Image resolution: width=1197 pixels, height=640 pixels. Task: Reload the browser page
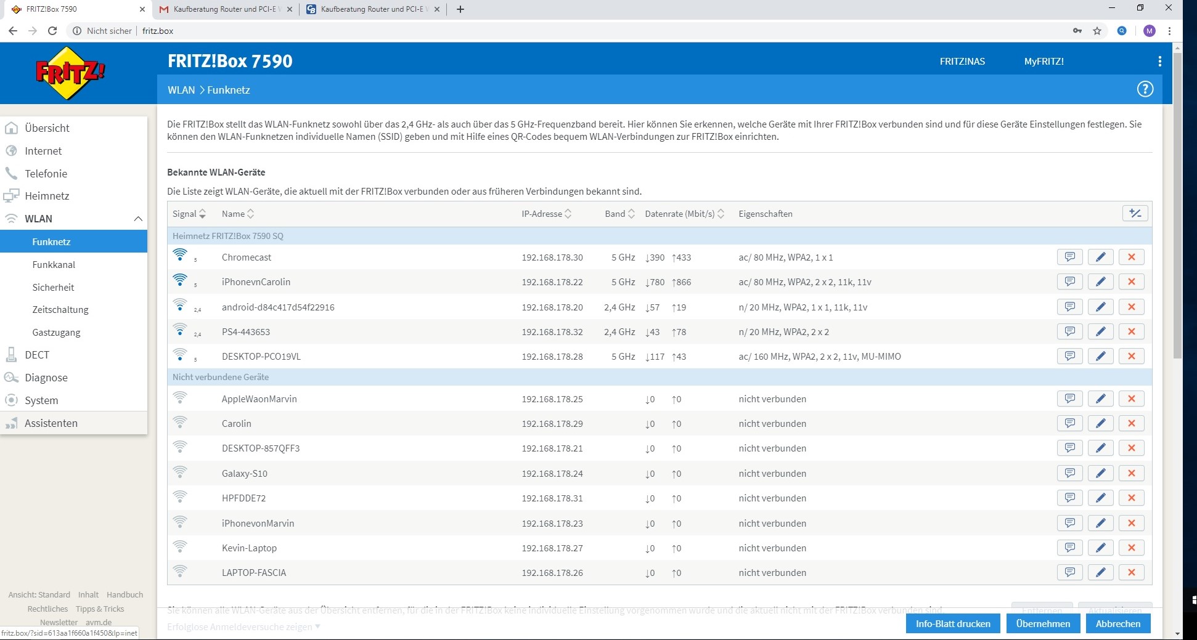(x=52, y=31)
